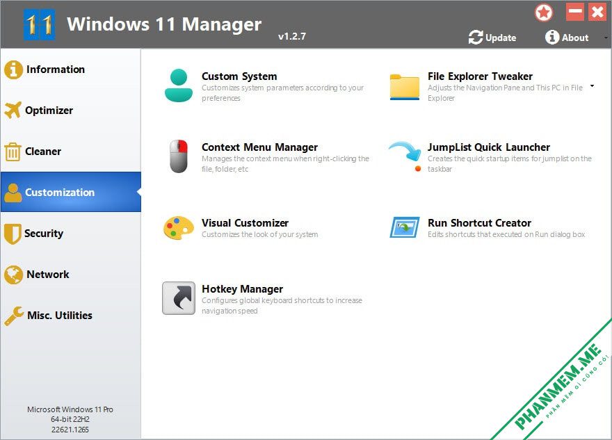The height and width of the screenshot is (440, 612).
Task: Click the Context Menu Manager mouse icon
Action: (x=179, y=156)
